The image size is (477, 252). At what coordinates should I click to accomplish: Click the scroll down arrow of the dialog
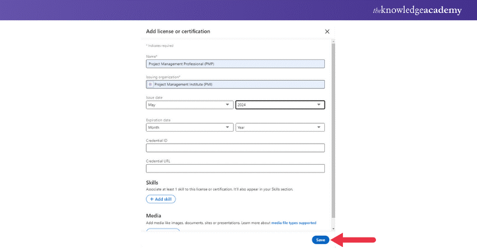(x=333, y=228)
